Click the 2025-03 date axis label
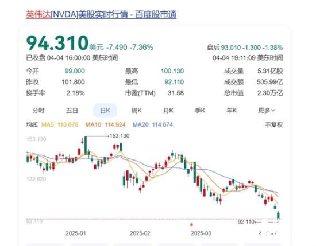Image resolution: width=316 pixels, height=246 pixels. coord(201,233)
